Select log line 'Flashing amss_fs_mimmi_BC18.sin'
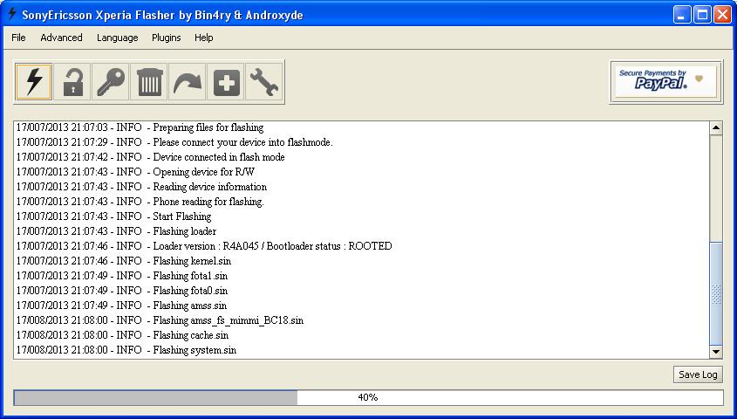The image size is (737, 419). click(x=160, y=320)
